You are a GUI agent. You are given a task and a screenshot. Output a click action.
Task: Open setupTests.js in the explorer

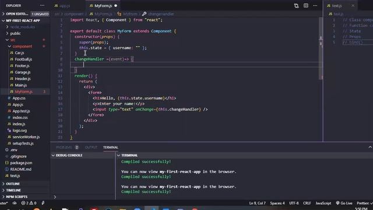point(23,143)
